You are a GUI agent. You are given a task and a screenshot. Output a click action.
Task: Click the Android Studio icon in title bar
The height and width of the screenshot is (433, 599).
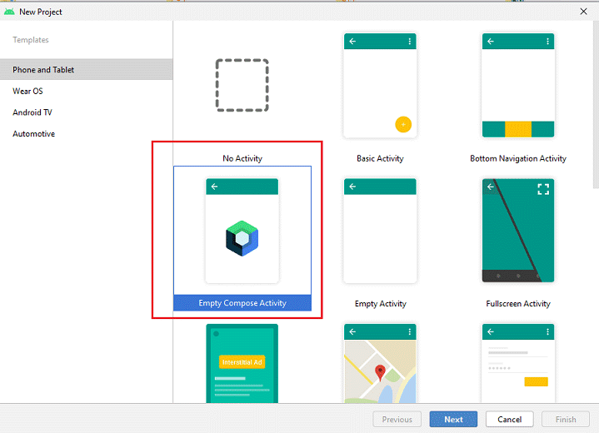9,12
